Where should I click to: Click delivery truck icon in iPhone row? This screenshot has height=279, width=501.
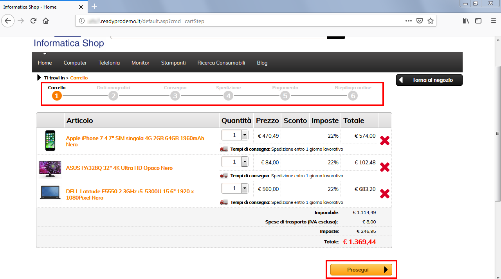224,149
